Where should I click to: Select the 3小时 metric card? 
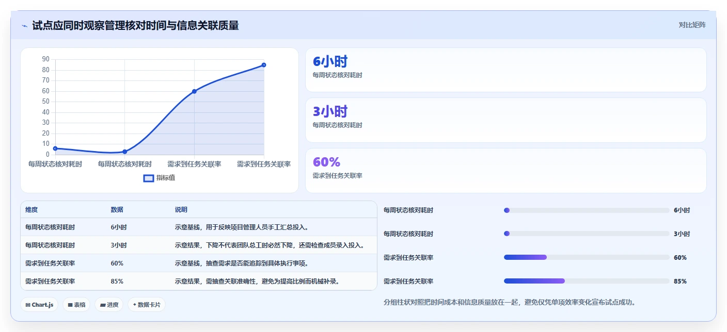click(x=505, y=120)
